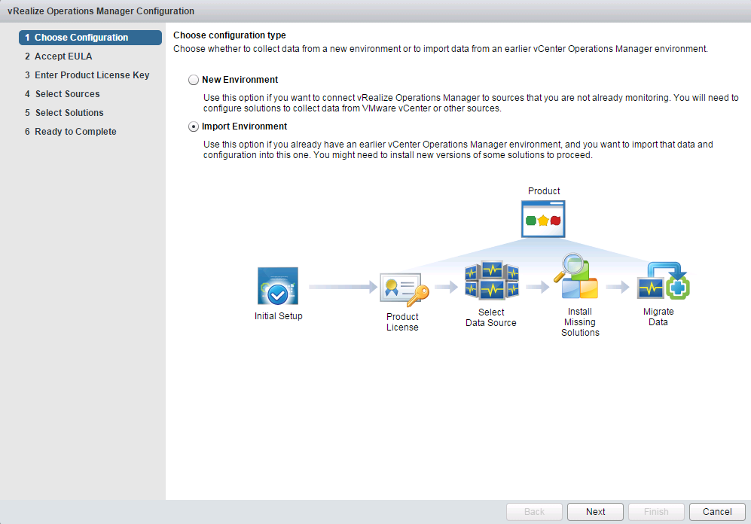
Task: Open step 3 Enter Product License Key
Action: [87, 75]
